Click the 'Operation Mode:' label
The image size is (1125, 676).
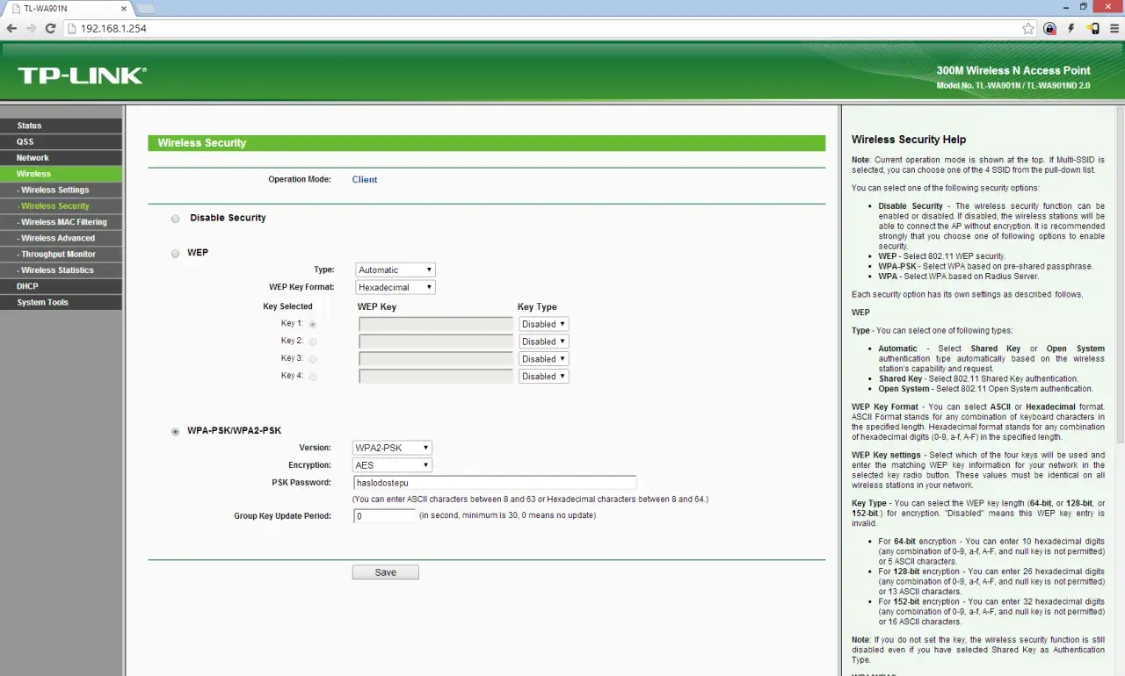click(x=300, y=179)
